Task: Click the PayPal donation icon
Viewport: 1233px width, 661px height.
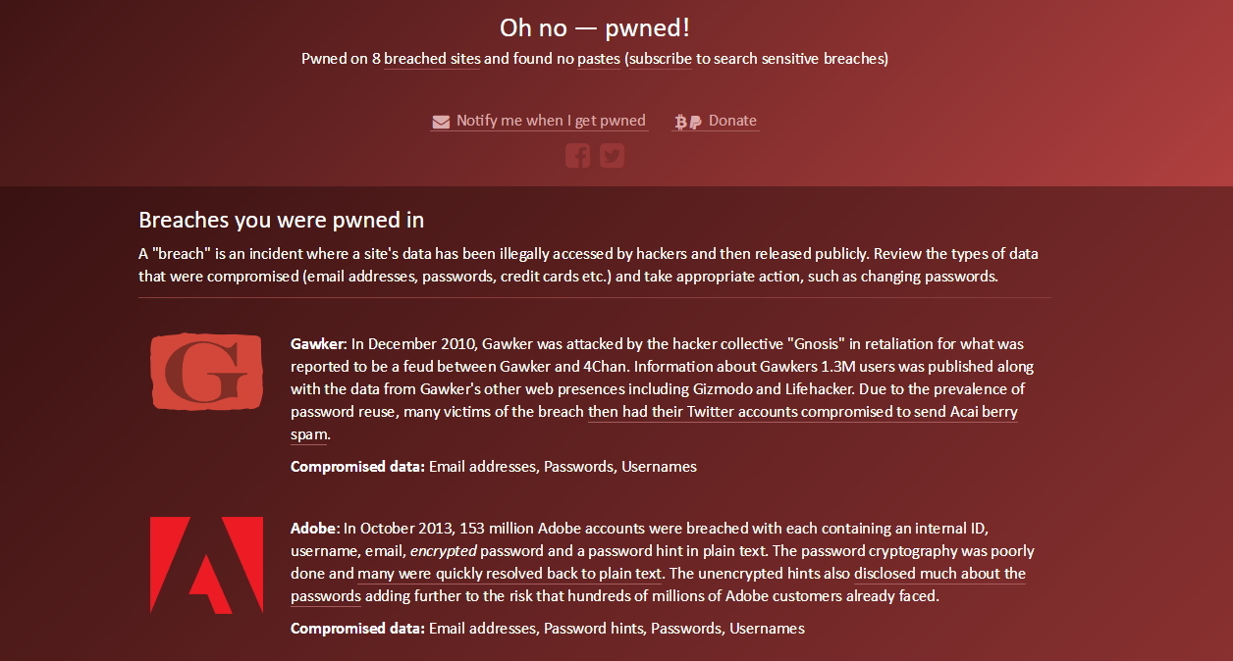Action: [695, 122]
